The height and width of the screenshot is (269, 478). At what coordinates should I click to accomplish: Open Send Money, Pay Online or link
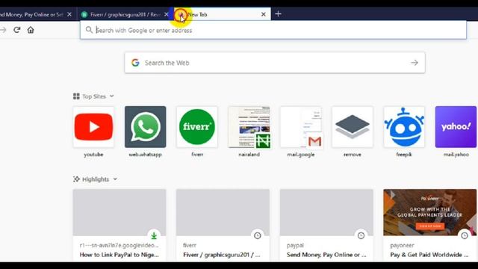326,255
